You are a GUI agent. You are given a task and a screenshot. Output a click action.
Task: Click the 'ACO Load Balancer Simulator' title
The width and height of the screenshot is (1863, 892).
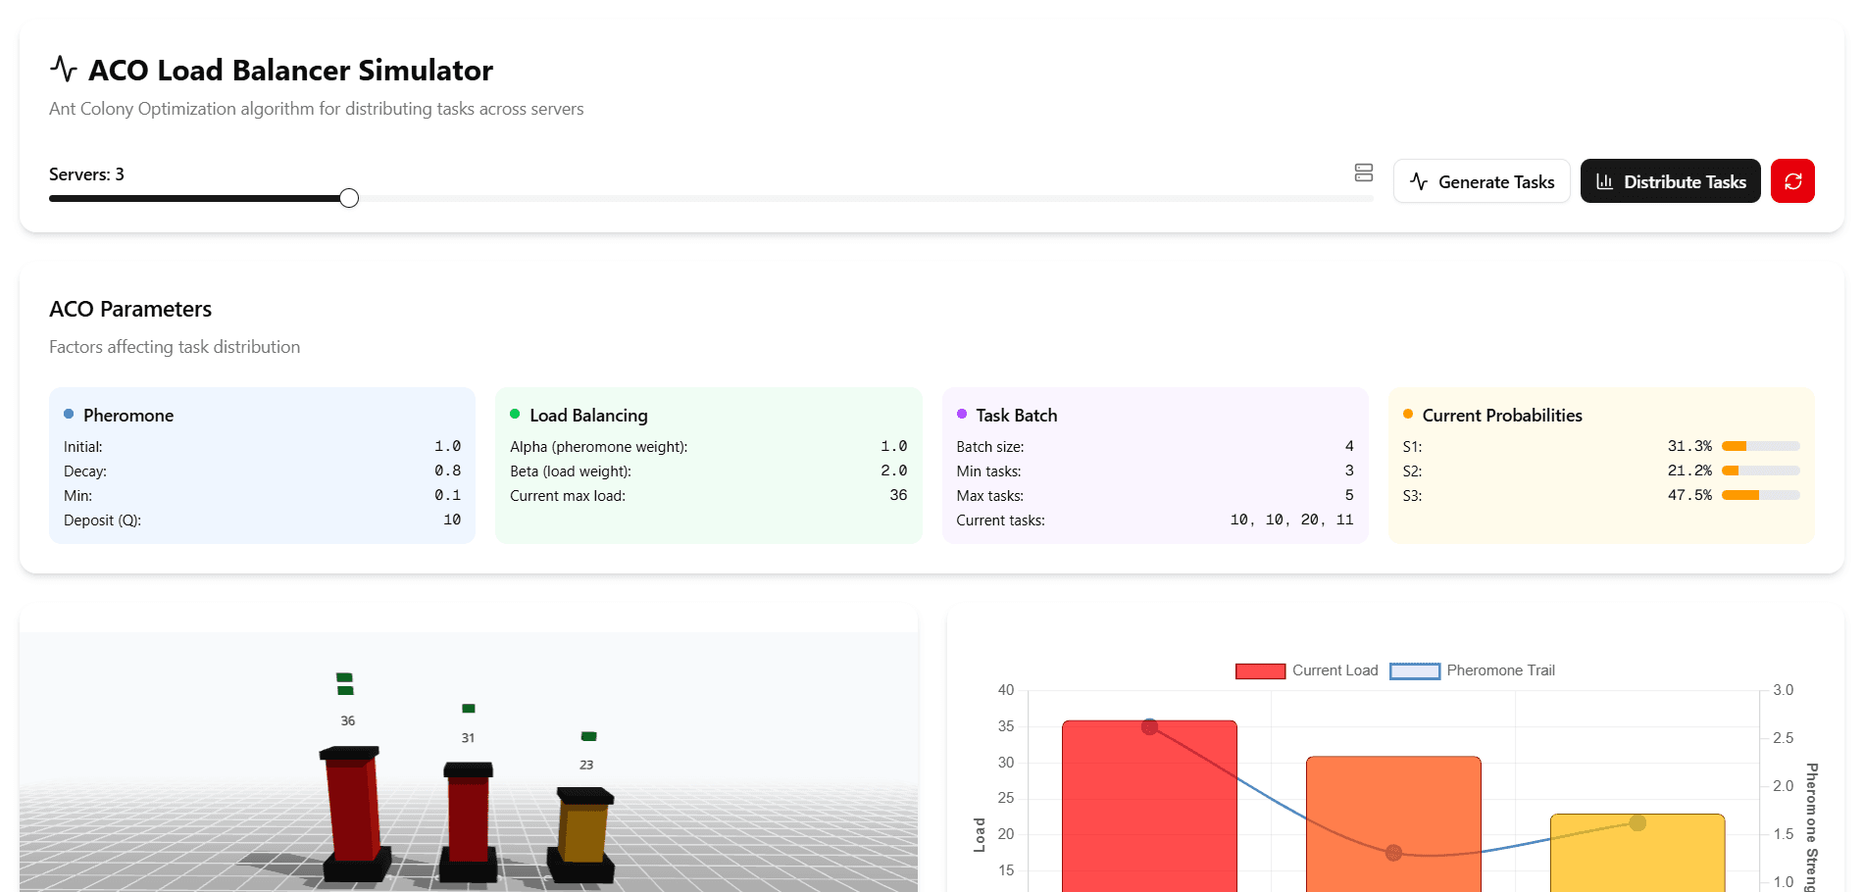[290, 70]
